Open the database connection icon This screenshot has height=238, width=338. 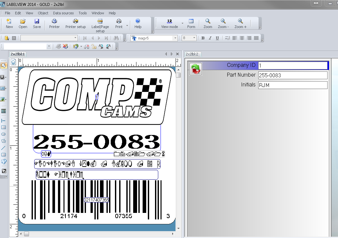7,38
